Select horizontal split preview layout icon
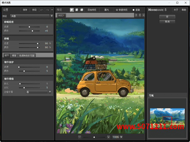Viewport: 190px width, 142px height. coord(77,10)
